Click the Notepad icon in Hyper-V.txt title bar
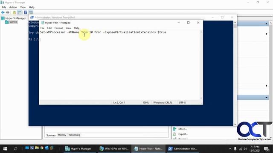 [x=43, y=23]
